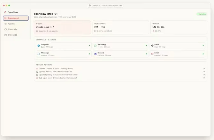The image size is (214, 140).
Task: Click the green running status badge
Action: 202,14
